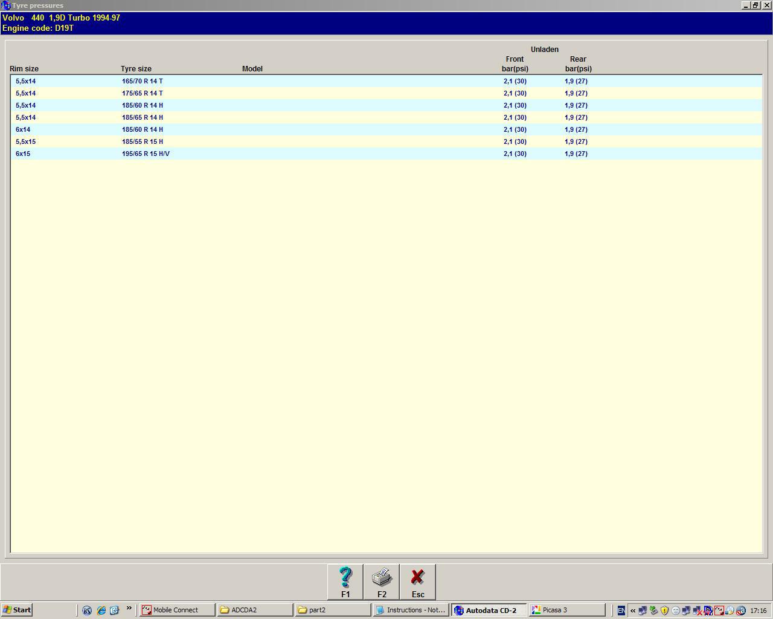This screenshot has height=619, width=773.
Task: Click the 6x14 rim size cell
Action: (23, 129)
